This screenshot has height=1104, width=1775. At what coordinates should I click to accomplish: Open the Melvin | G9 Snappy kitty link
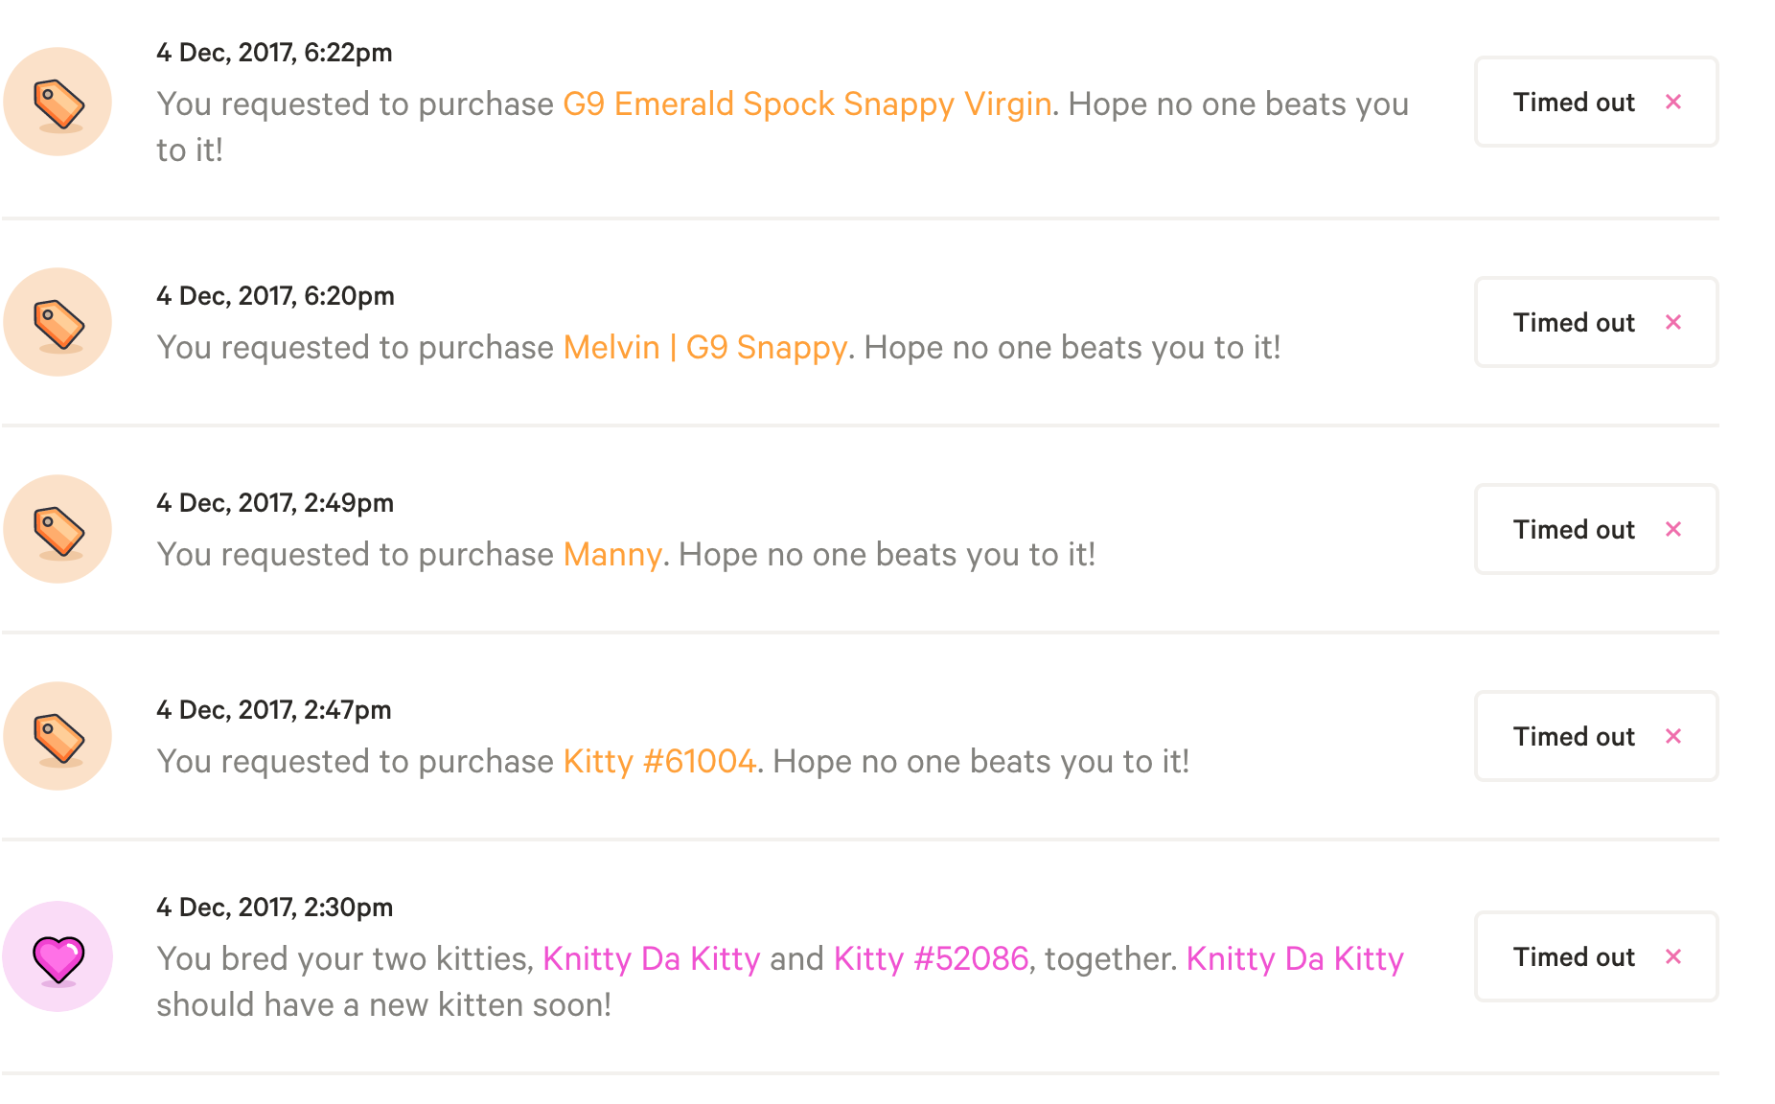point(704,348)
